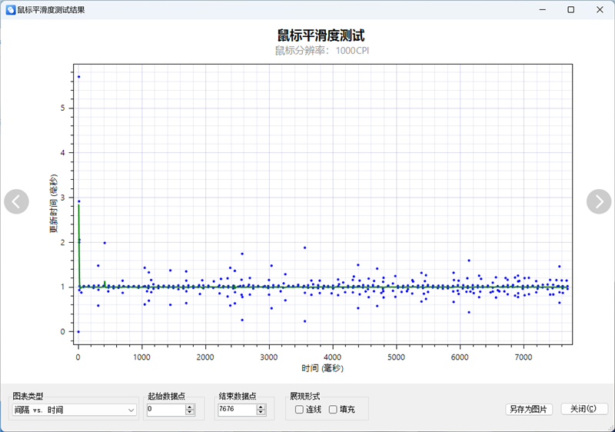Enable the 连线 checkbox
This screenshot has width=615, height=432.
point(299,410)
